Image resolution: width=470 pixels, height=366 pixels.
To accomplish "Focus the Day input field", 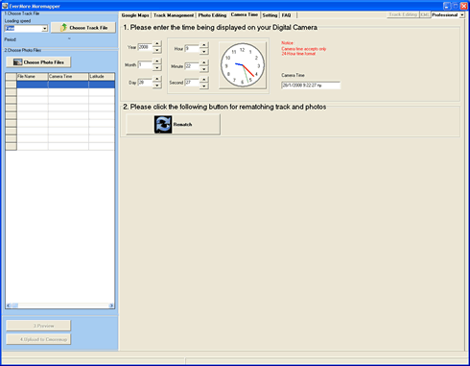I will [145, 83].
